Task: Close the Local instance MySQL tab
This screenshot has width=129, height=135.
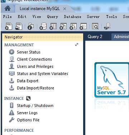Action: coord(64,9)
